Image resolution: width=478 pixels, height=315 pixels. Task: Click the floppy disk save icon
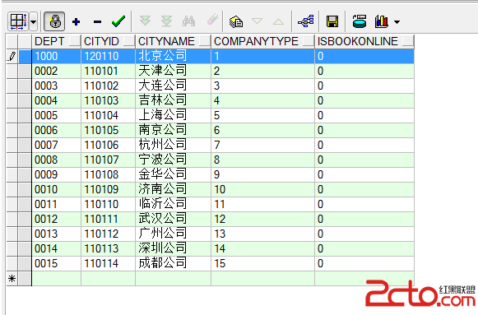(x=332, y=21)
